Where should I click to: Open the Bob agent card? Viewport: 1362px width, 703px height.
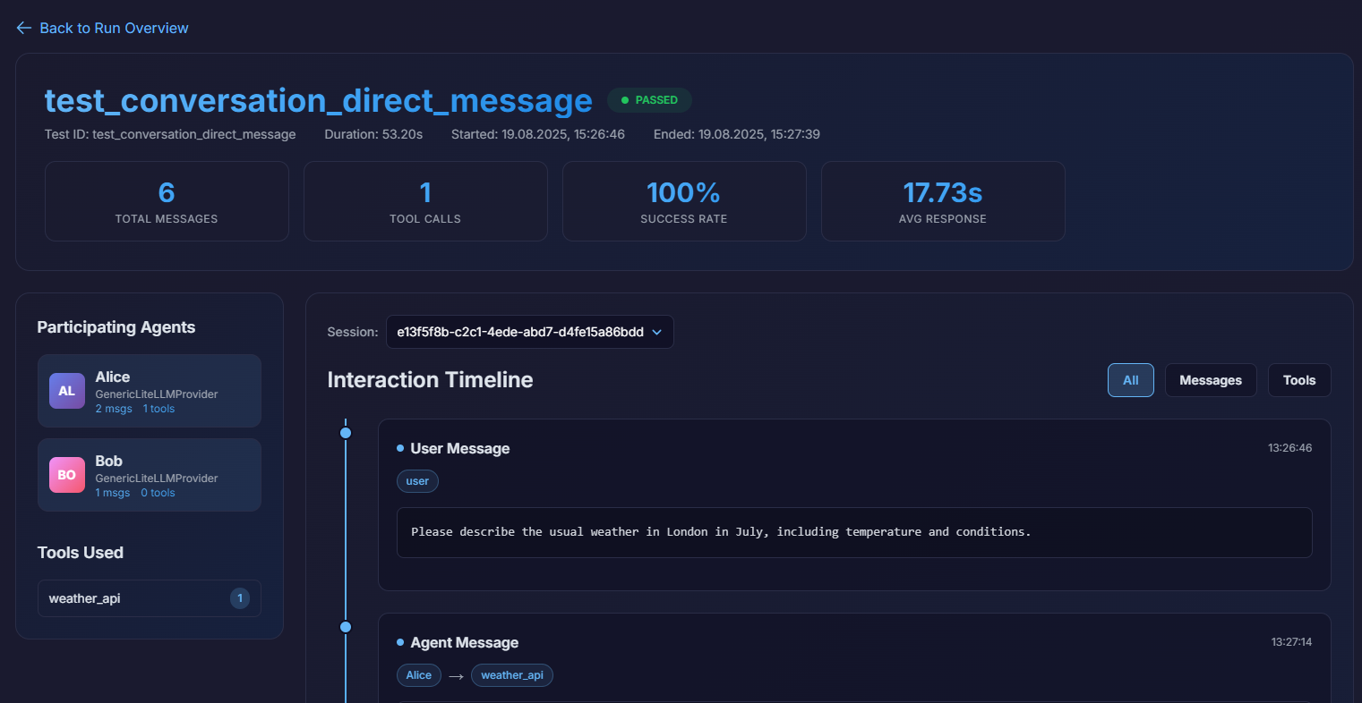coord(150,475)
